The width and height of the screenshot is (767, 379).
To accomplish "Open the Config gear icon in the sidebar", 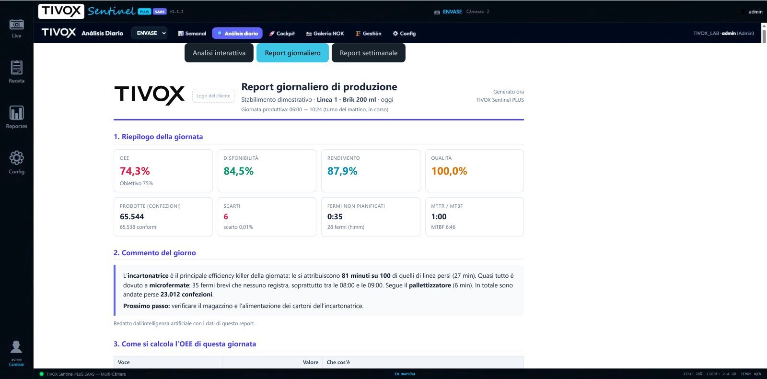I will pyautogui.click(x=16, y=158).
